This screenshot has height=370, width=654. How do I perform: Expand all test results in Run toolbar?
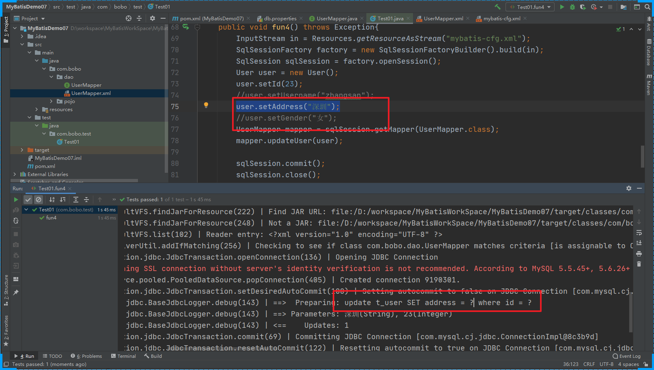(x=76, y=200)
